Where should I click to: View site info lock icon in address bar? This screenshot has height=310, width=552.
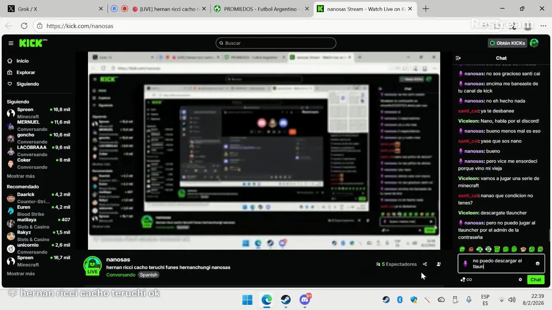point(40,26)
